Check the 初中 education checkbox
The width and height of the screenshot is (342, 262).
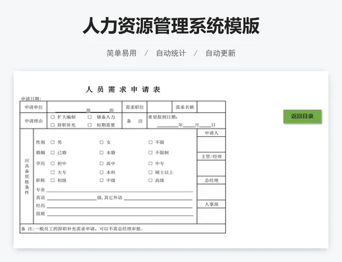53,163
